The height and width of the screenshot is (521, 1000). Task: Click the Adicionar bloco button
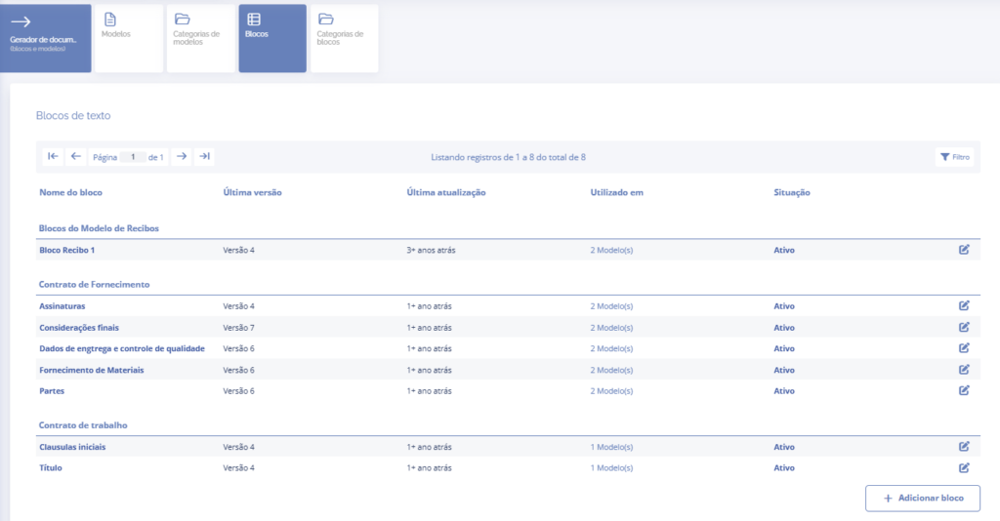(x=923, y=498)
